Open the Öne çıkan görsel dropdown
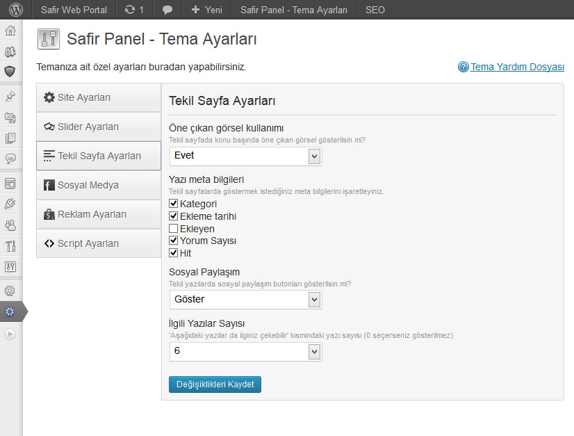This screenshot has width=574, height=436. tap(245, 156)
